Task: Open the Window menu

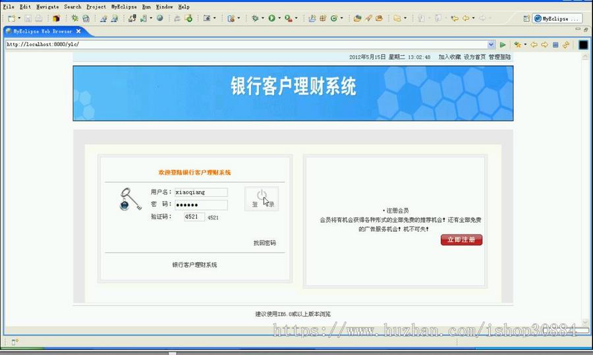Action: click(164, 7)
